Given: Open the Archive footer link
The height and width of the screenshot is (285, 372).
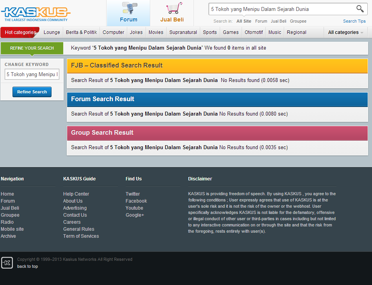Looking at the screenshot, I should (x=8, y=236).
